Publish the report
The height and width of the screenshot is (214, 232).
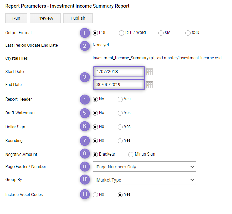78,18
